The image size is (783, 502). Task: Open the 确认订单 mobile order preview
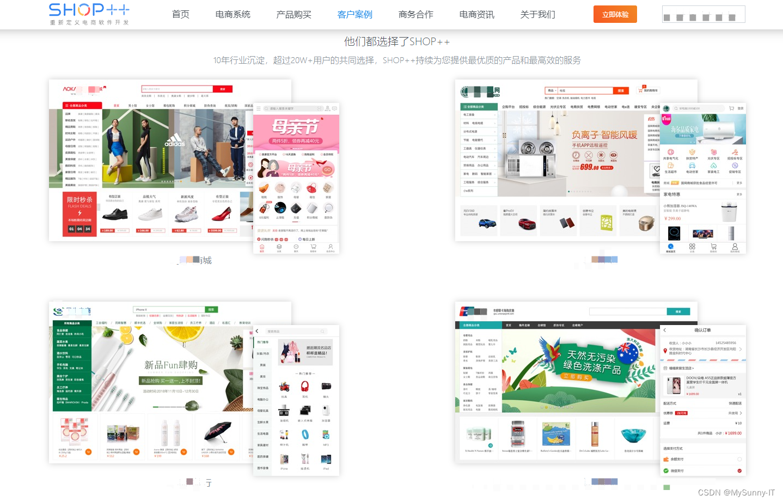703,400
